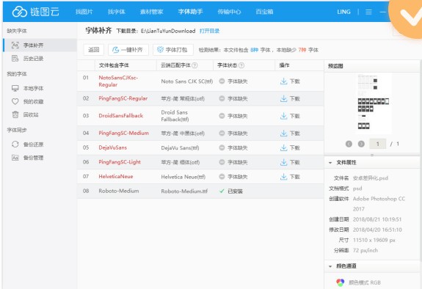Open 备份还原 sync icon in sidebar
Viewport: 422px width, 289px height.
coord(15,144)
